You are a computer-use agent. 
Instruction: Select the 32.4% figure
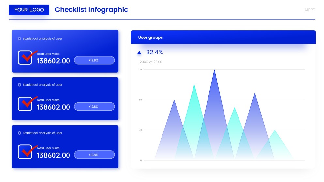point(155,52)
